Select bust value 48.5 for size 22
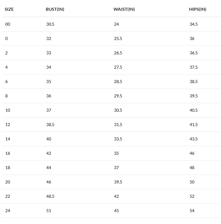 [x=50, y=196]
